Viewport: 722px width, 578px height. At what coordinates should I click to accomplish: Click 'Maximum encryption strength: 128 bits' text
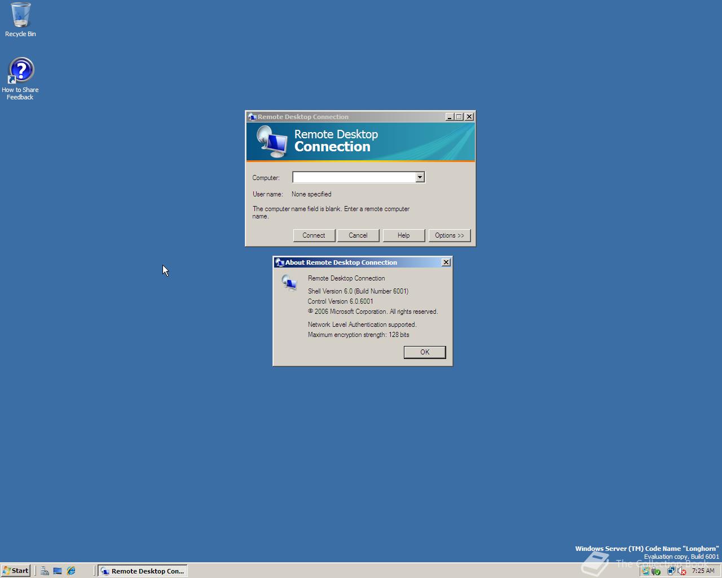(x=359, y=335)
